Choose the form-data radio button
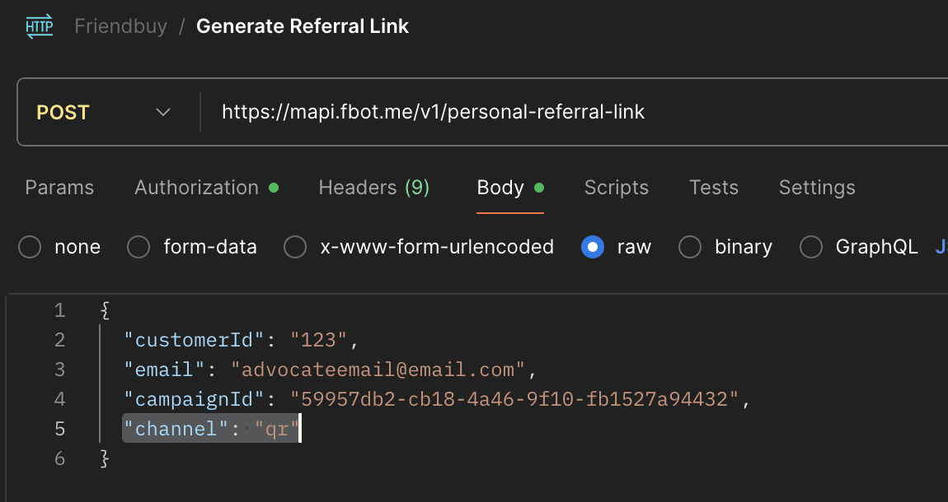This screenshot has width=948, height=502. pos(138,247)
